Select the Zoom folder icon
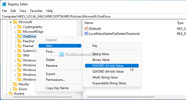 pyautogui.click(x=15, y=89)
